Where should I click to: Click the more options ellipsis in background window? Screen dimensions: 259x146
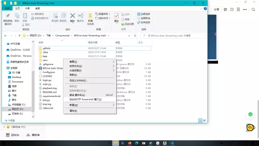tap(245, 10)
